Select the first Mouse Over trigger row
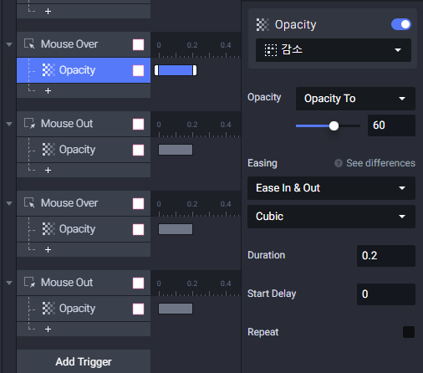423x373 pixels. pyautogui.click(x=84, y=44)
